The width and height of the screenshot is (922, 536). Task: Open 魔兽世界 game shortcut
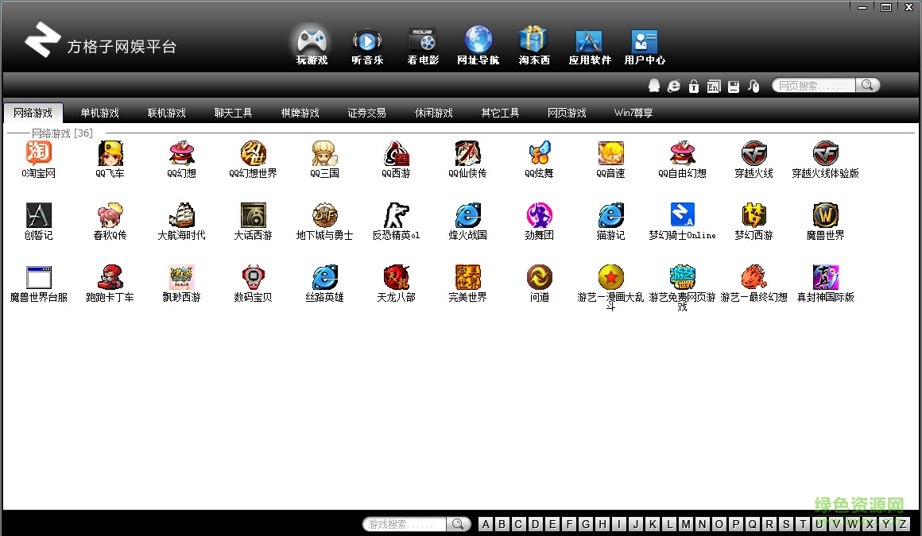(x=826, y=221)
